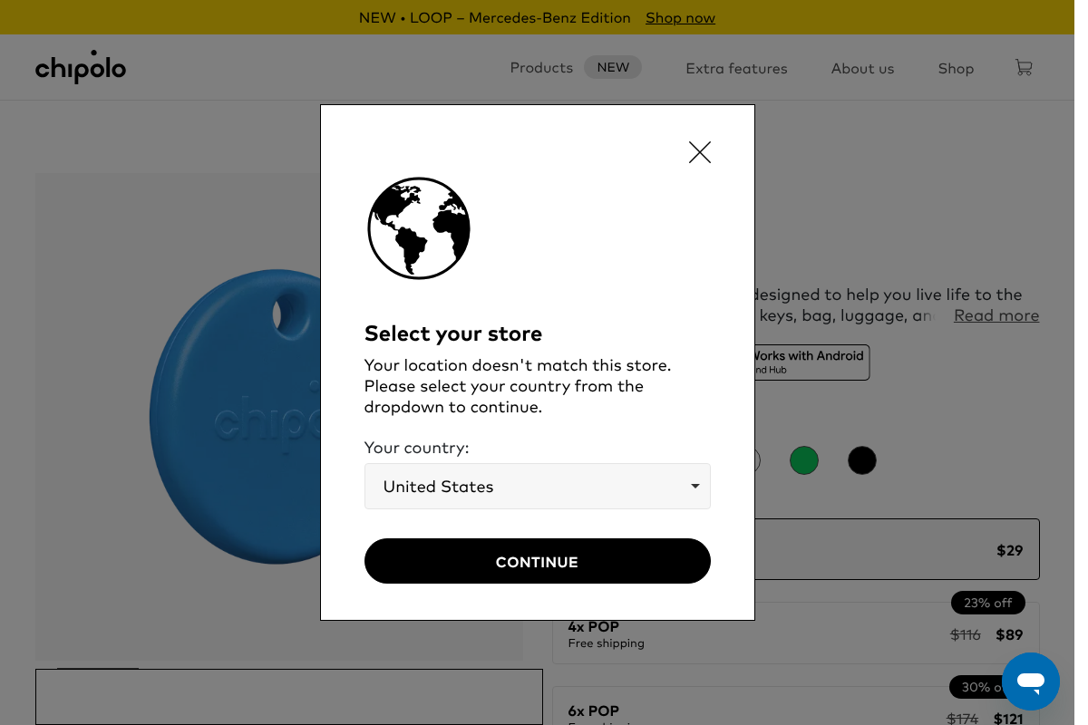The width and height of the screenshot is (1088, 725).
Task: Choose the 4x POP bundle option
Action: click(x=795, y=634)
